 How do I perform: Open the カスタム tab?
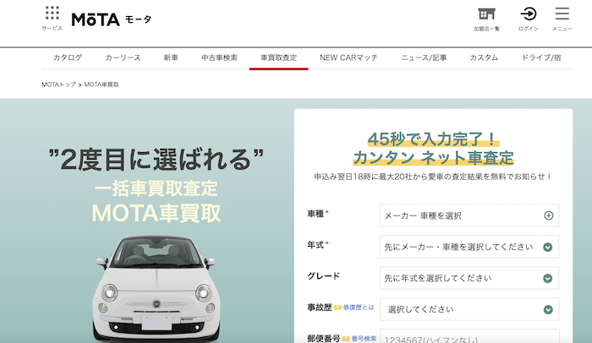(x=484, y=57)
